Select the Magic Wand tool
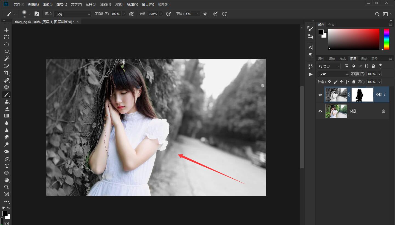This screenshot has height=225, width=395. pos(7,59)
